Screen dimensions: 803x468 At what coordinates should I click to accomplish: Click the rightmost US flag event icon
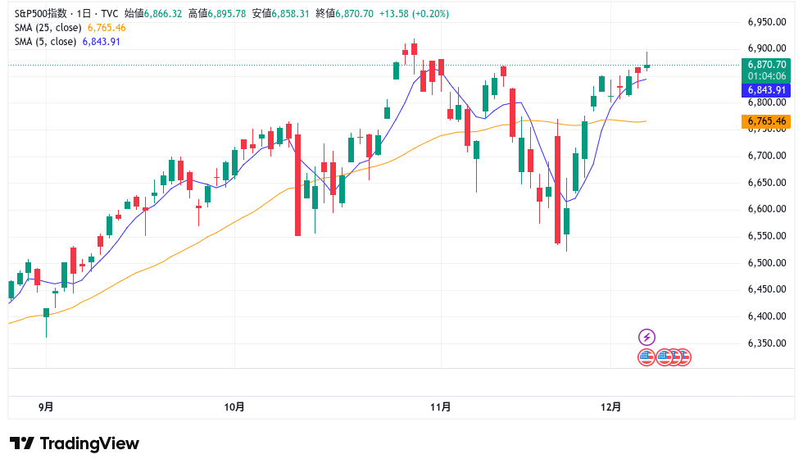683,357
